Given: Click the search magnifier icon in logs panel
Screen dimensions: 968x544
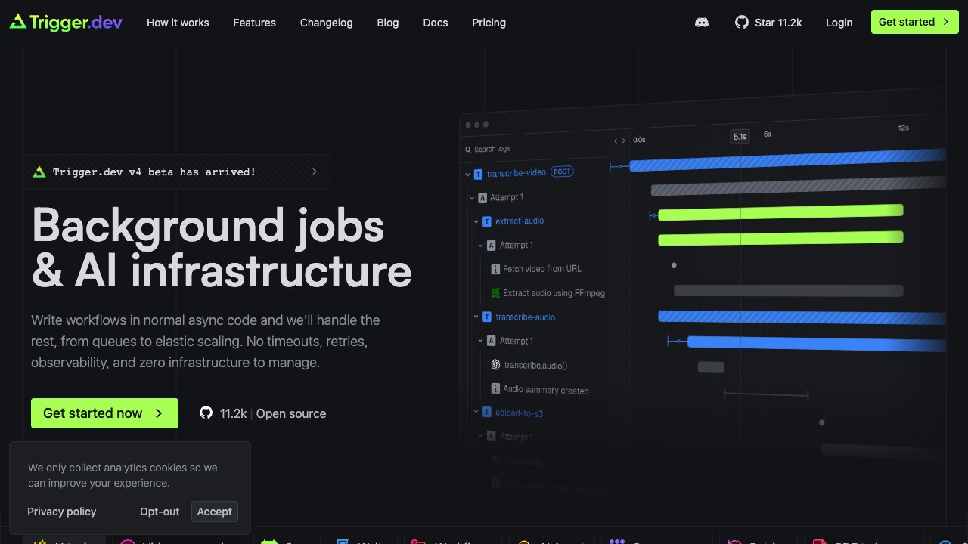Looking at the screenshot, I should point(468,149).
